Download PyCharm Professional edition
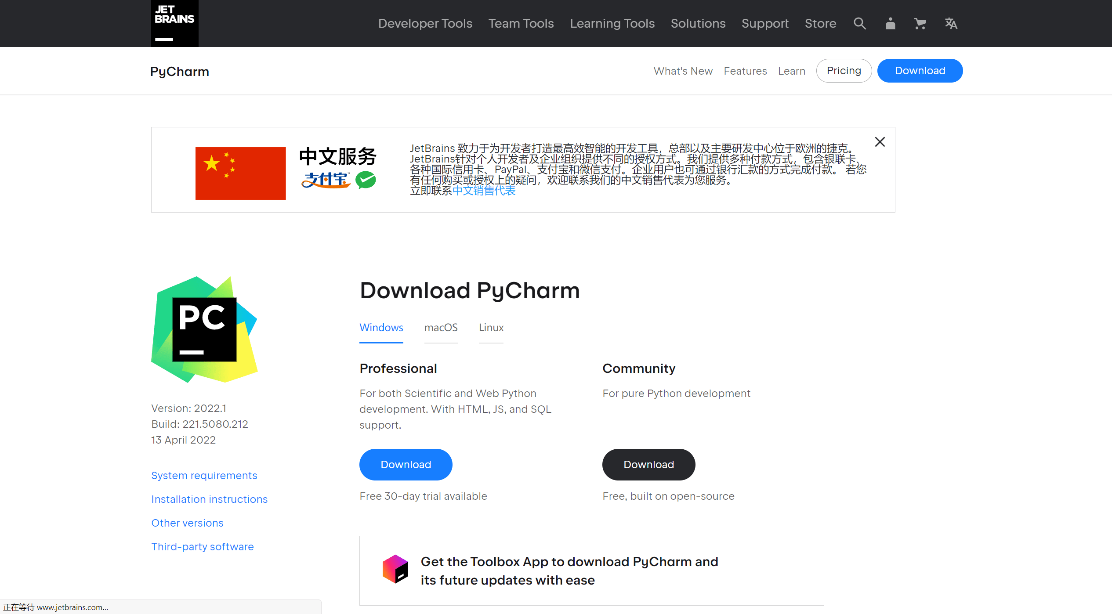Viewport: 1112px width, 614px height. point(406,465)
